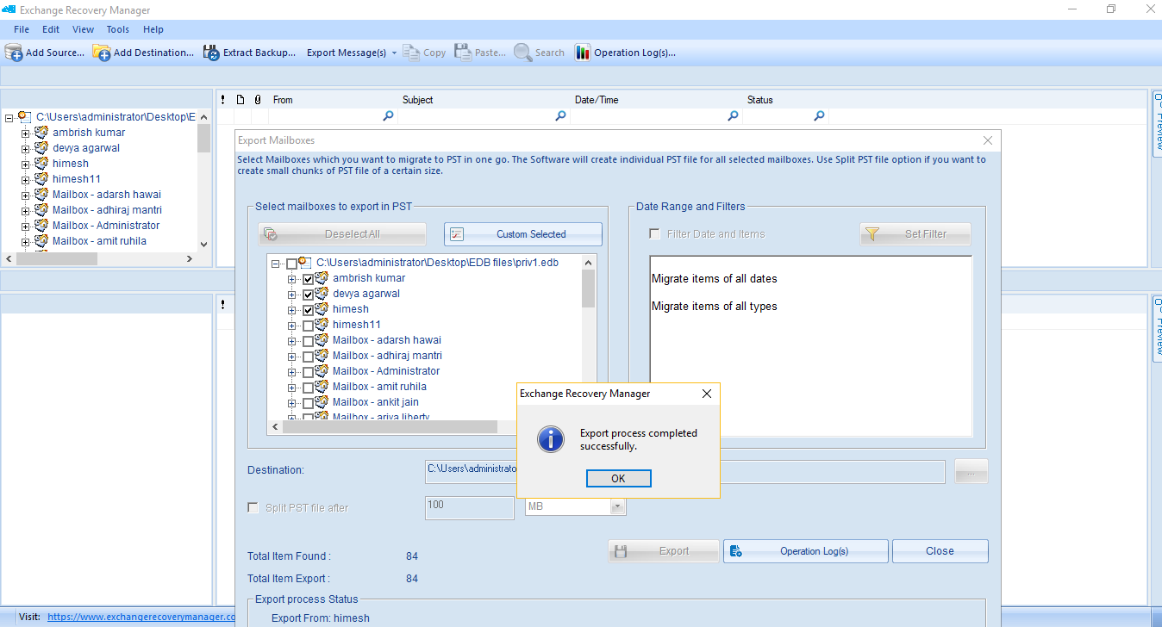The height and width of the screenshot is (627, 1162).
Task: Click the Add Source toolbar icon
Action: point(13,53)
